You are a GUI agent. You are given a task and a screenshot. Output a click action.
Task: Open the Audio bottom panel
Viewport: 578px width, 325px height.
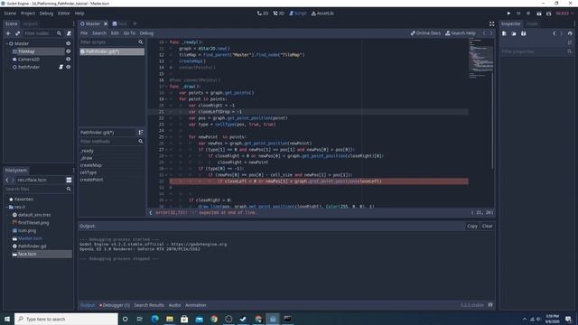click(174, 305)
